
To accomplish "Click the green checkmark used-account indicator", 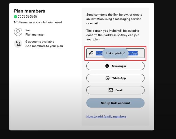I will coord(16,17).
